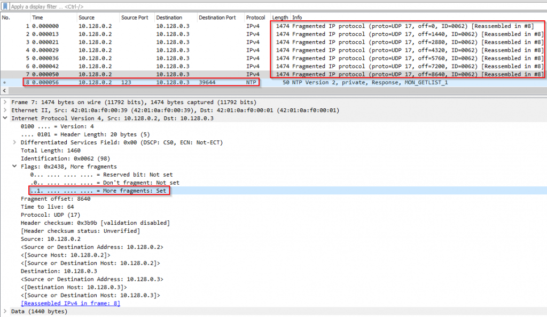The width and height of the screenshot is (547, 317).
Task: Expand the Differentiated Services Field entry
Action: (14, 142)
